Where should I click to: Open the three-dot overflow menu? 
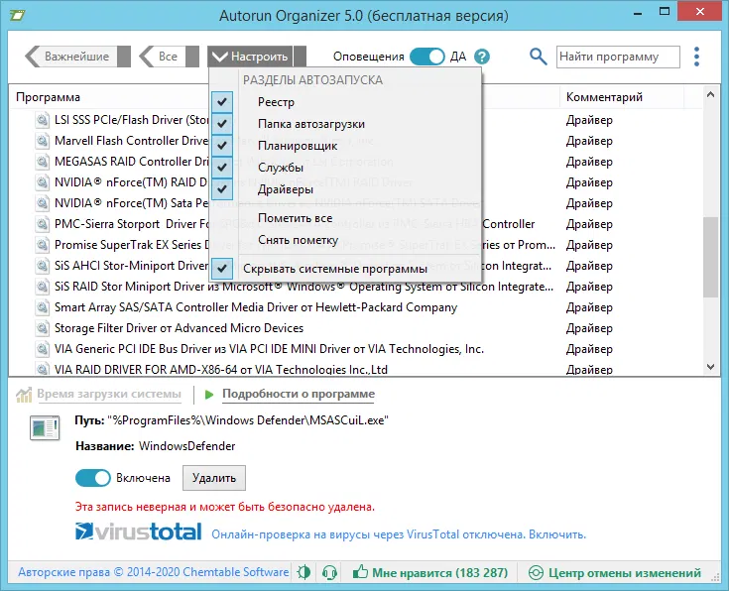696,57
